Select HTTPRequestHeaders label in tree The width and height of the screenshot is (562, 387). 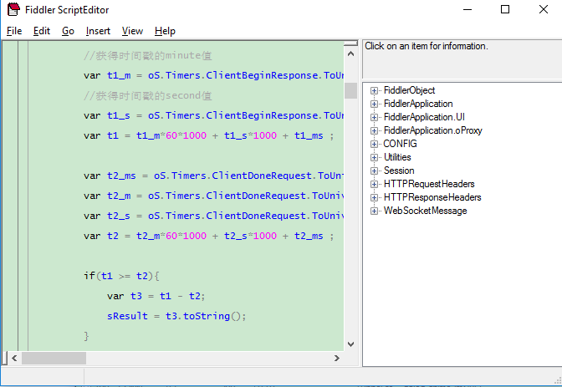pos(429,184)
